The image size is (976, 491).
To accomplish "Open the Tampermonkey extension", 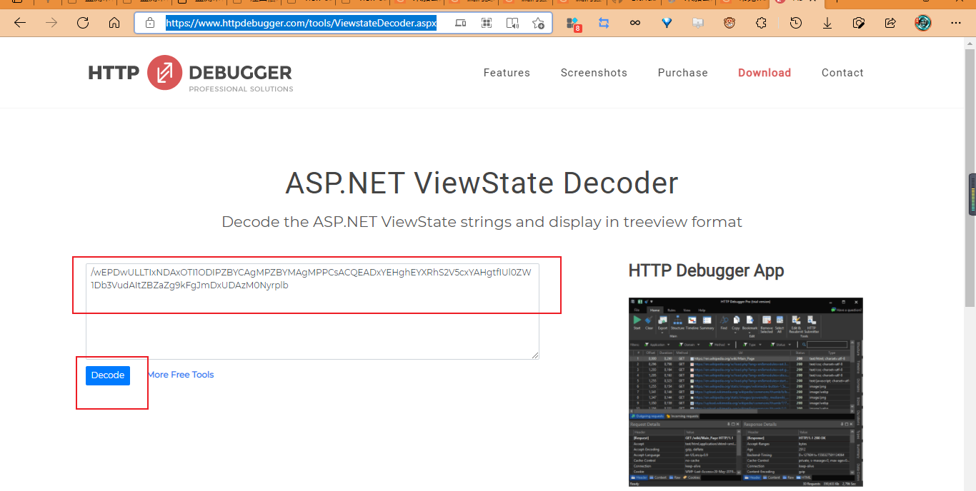I will coord(729,23).
